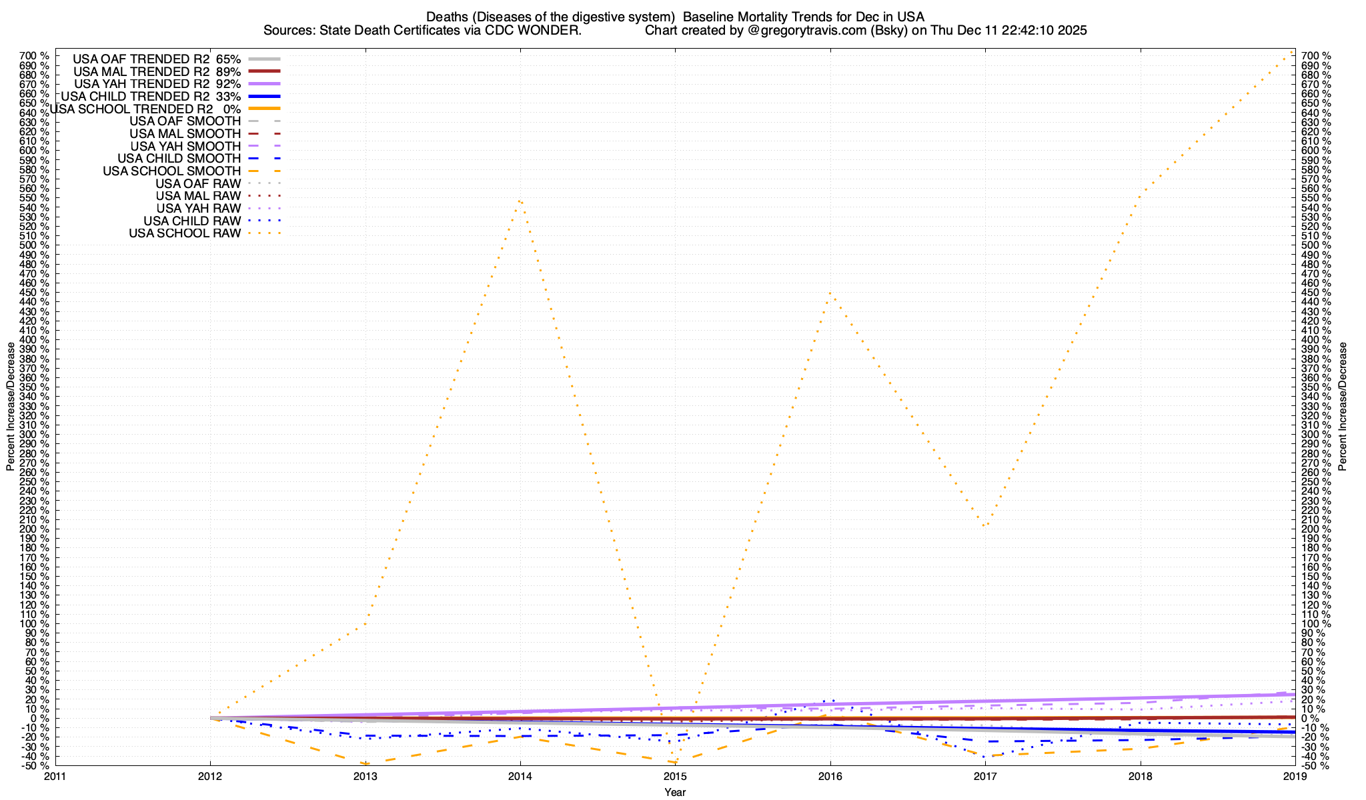Select the USA CHILD SMOOTH legend label

(x=179, y=159)
